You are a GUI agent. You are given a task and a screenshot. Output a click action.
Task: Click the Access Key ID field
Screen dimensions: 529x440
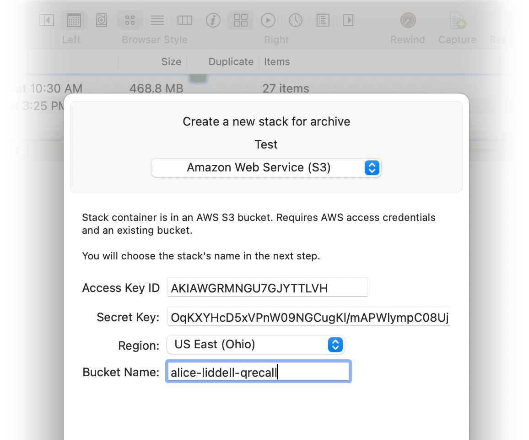tap(267, 288)
